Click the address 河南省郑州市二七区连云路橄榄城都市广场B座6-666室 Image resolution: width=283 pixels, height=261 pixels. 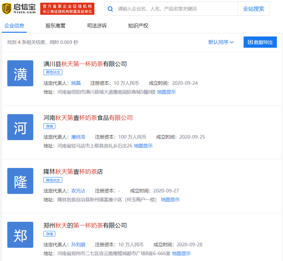114,253
